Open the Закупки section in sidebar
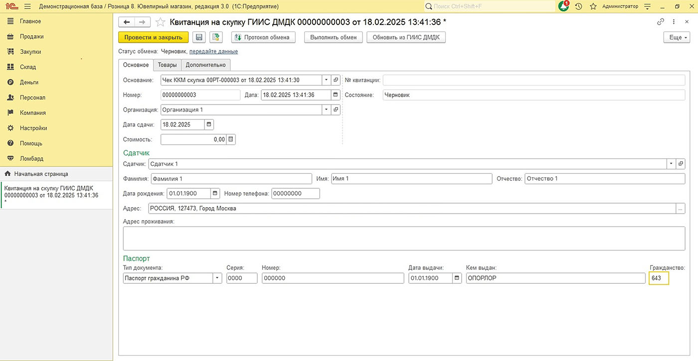The image size is (698, 361). click(x=56, y=52)
